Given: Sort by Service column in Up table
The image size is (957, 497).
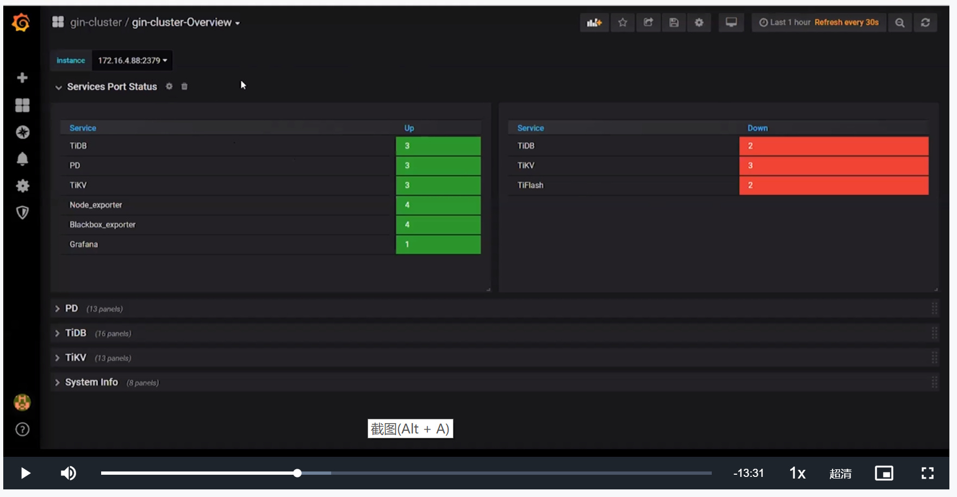Looking at the screenshot, I should (x=83, y=128).
